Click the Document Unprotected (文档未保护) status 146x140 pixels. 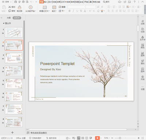pos(35,138)
